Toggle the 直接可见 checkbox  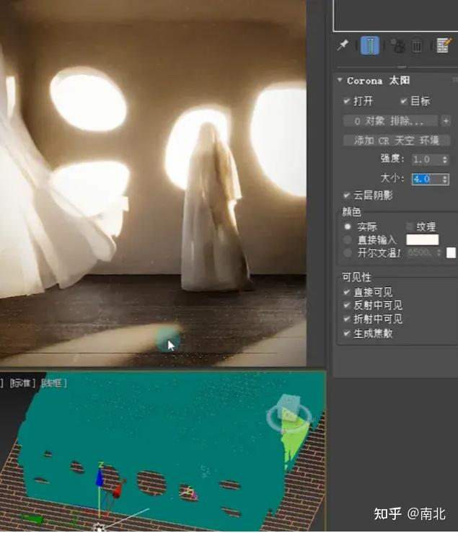pos(346,291)
